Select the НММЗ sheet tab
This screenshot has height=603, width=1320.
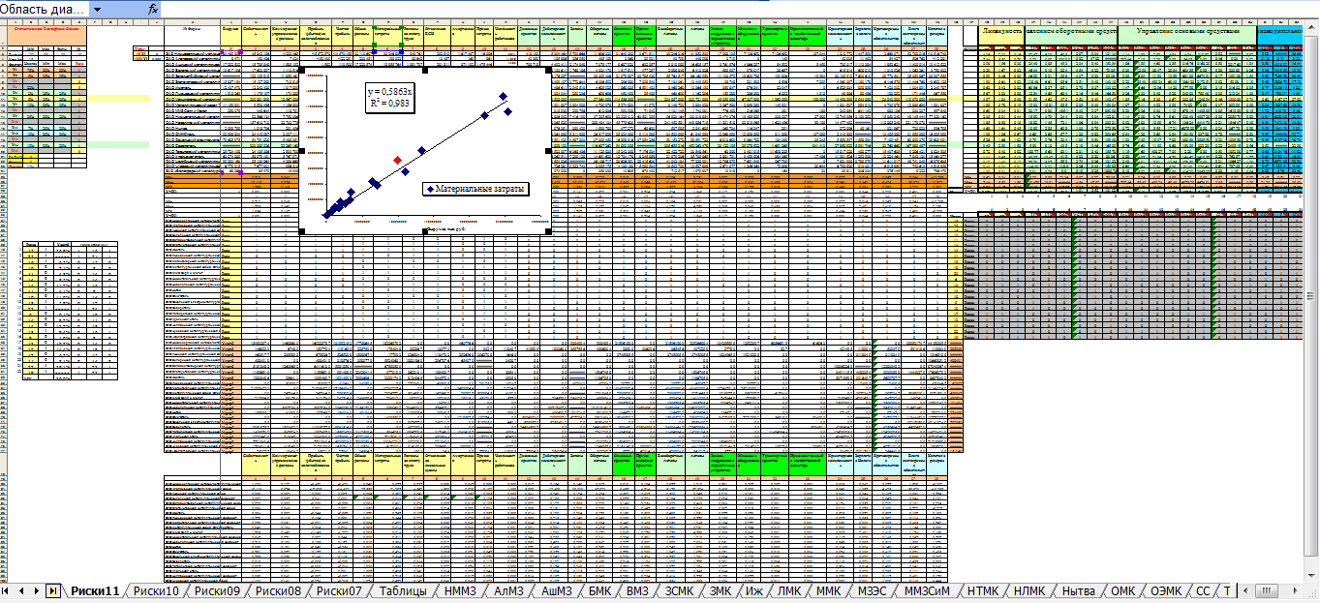(x=461, y=590)
